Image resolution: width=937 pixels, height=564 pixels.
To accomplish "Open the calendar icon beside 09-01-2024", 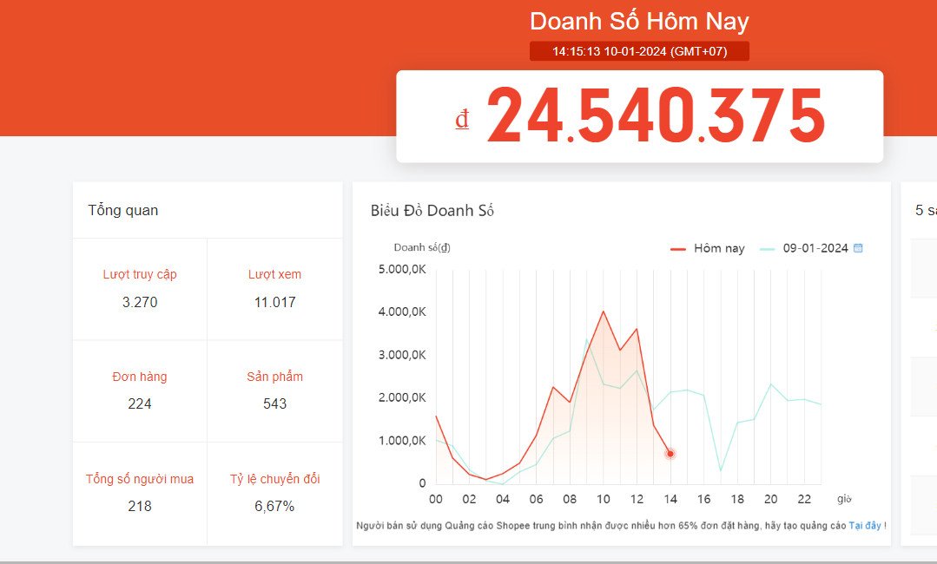I will [858, 248].
